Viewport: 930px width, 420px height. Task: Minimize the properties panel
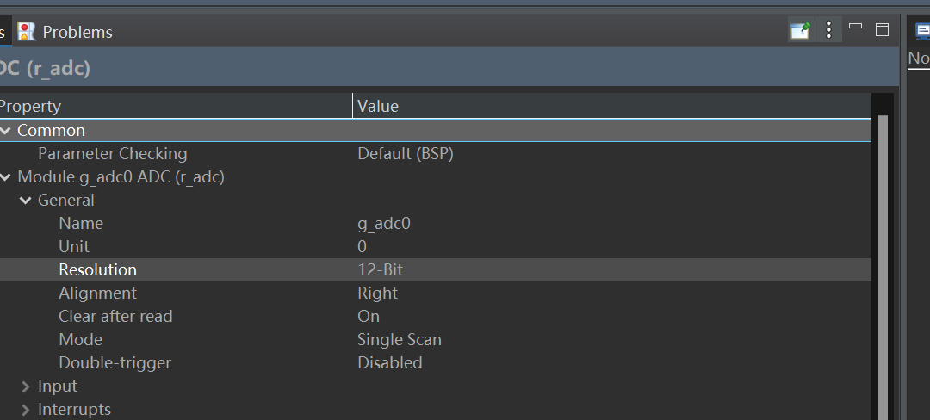point(855,26)
